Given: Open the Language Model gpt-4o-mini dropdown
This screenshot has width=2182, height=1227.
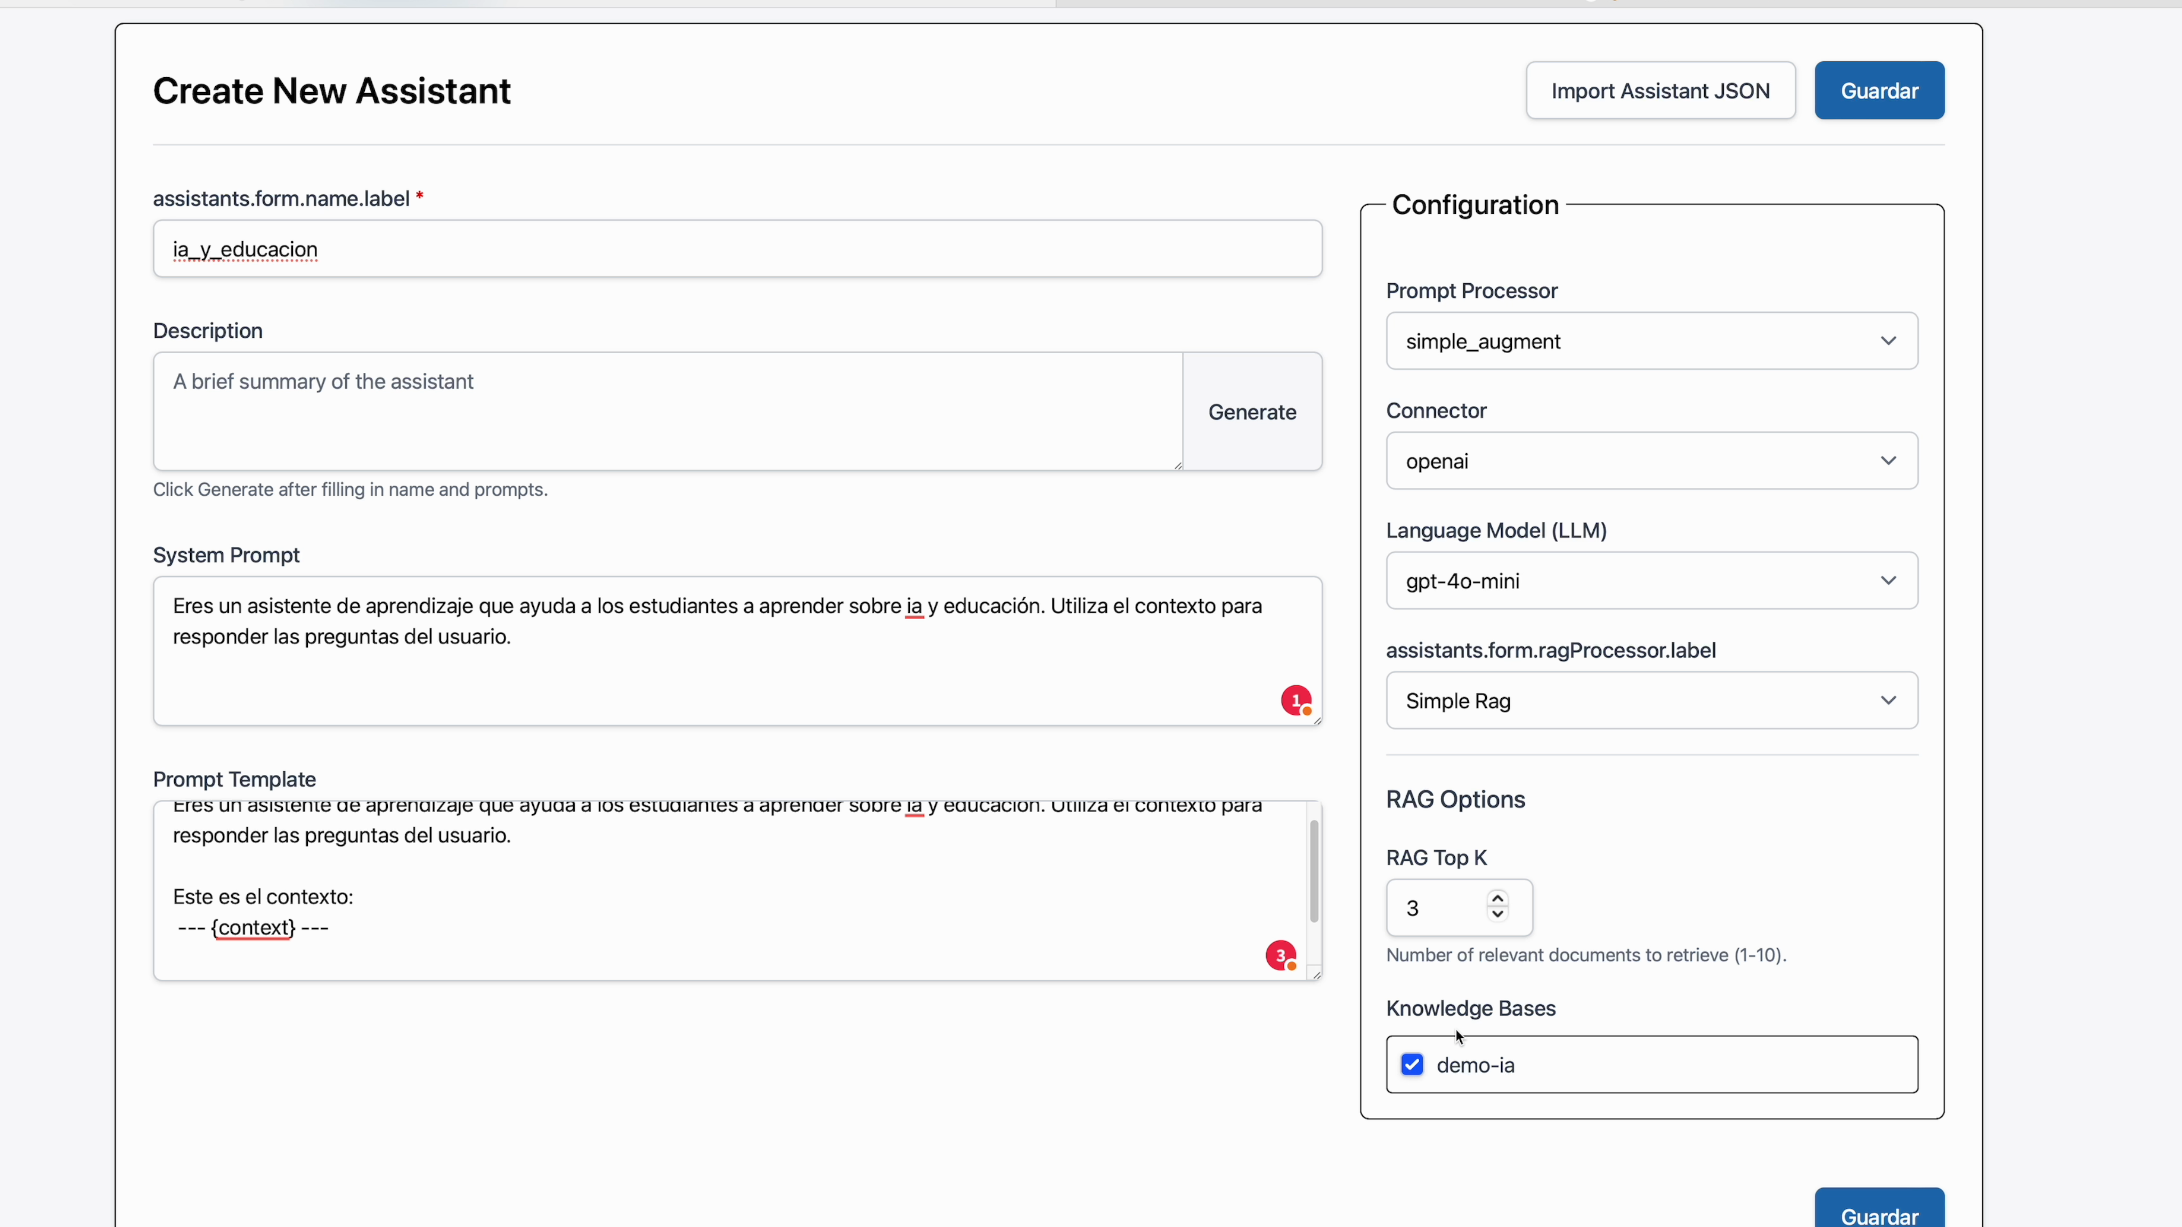Looking at the screenshot, I should (x=1651, y=581).
